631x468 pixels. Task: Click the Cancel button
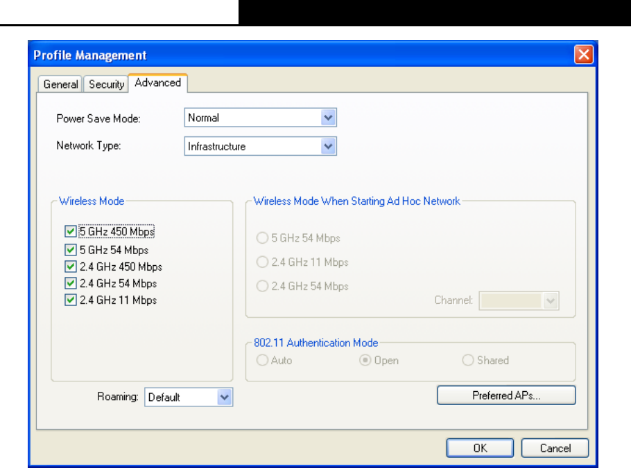(555, 448)
